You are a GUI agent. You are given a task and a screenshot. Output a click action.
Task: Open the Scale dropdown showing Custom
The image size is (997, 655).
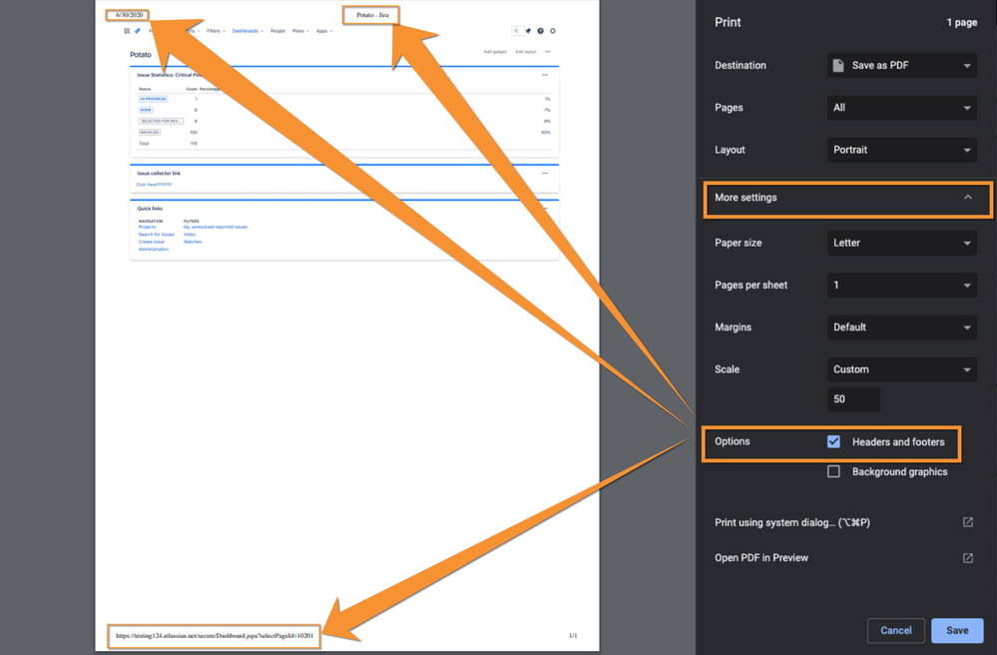[901, 369]
